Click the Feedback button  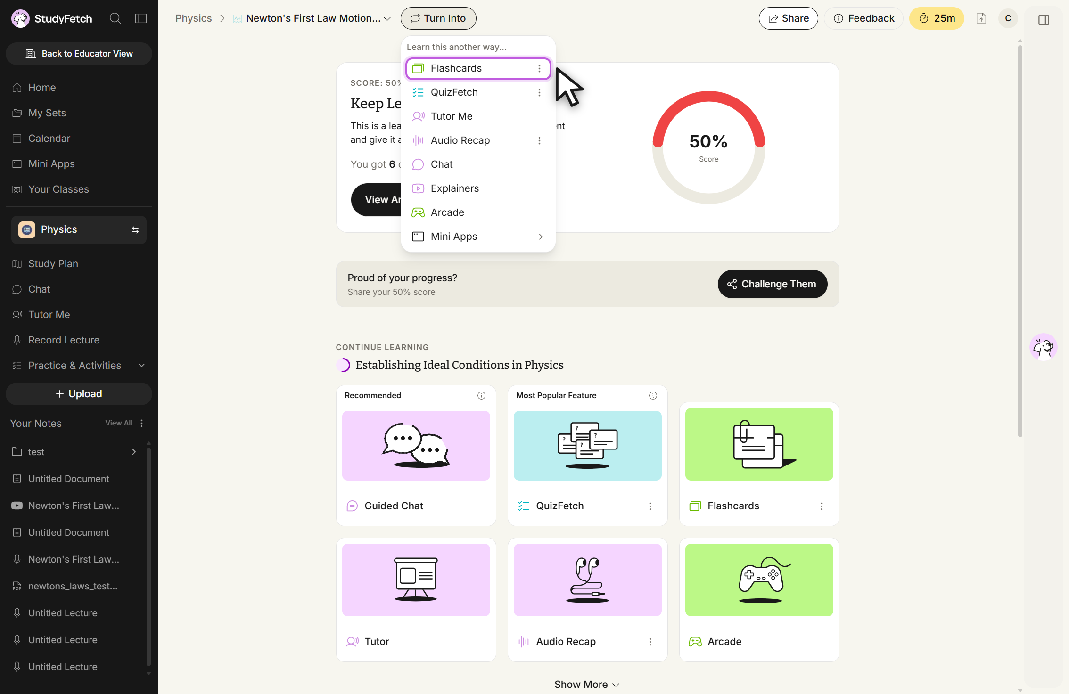coord(863,18)
